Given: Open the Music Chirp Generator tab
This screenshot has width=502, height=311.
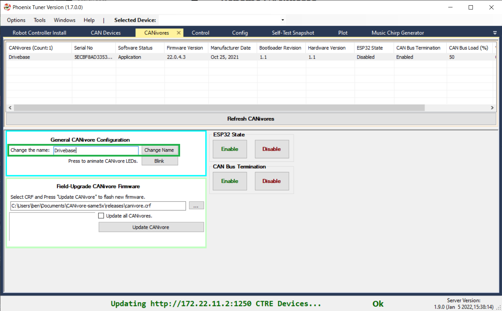Looking at the screenshot, I should pyautogui.click(x=398, y=33).
